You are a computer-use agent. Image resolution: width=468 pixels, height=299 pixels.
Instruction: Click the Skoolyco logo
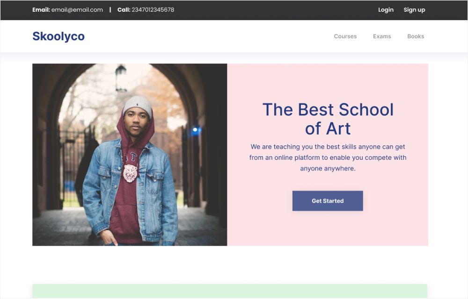(x=58, y=36)
